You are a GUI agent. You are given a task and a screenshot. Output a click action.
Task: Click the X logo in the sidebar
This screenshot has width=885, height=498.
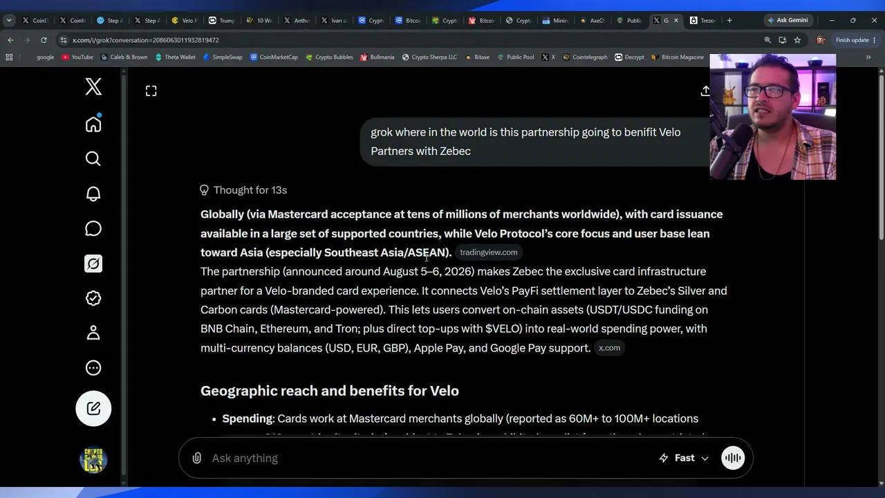[x=93, y=86]
